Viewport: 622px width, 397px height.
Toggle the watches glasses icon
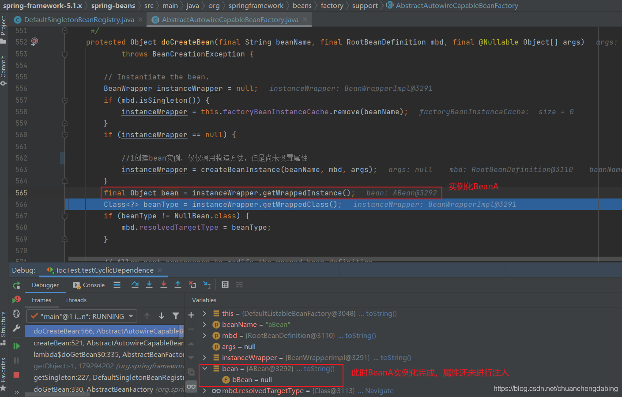(191, 386)
